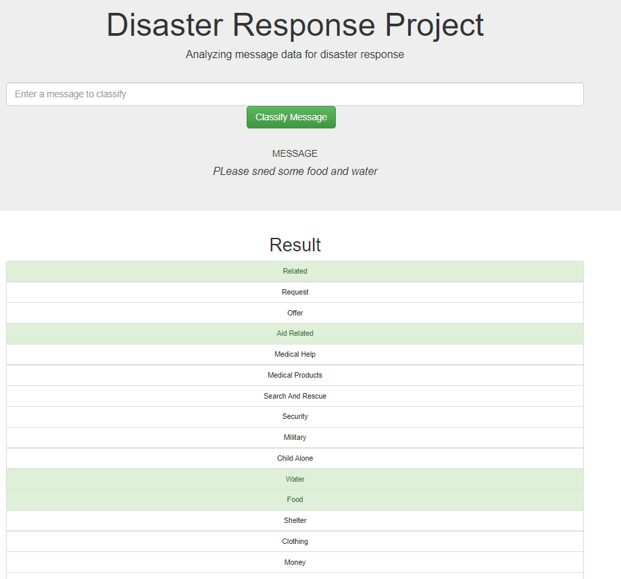Select the Clothing result row
The width and height of the screenshot is (621, 579).
(x=295, y=542)
